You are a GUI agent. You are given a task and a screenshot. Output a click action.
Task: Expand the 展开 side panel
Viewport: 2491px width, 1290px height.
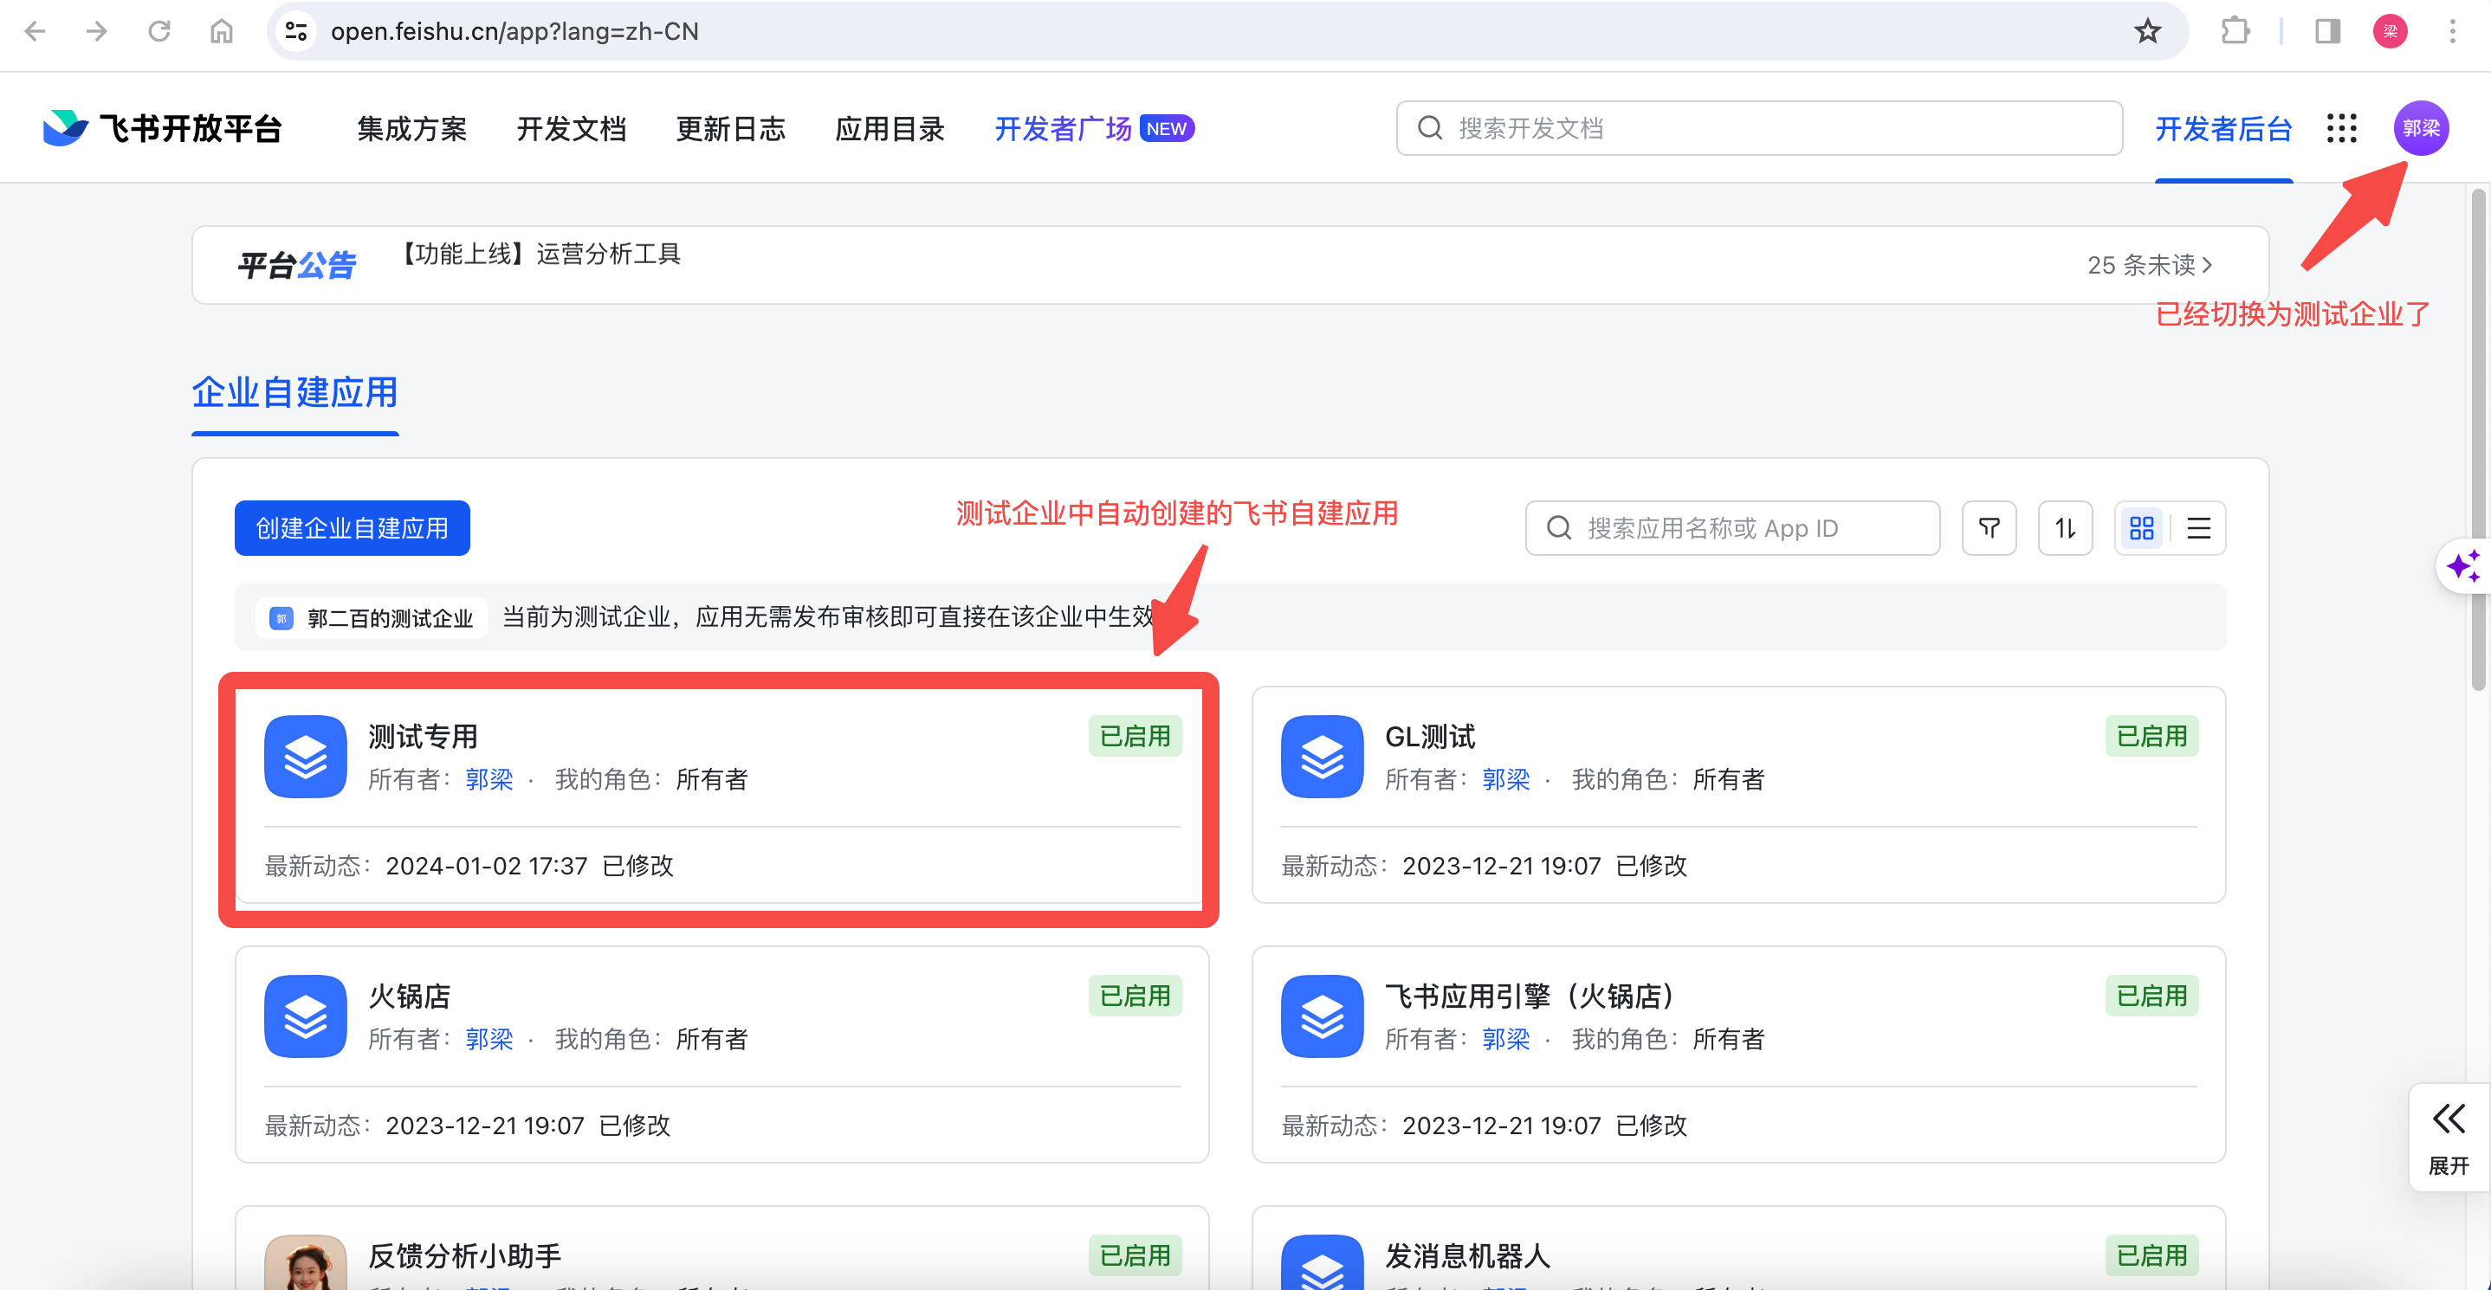tap(2449, 1138)
